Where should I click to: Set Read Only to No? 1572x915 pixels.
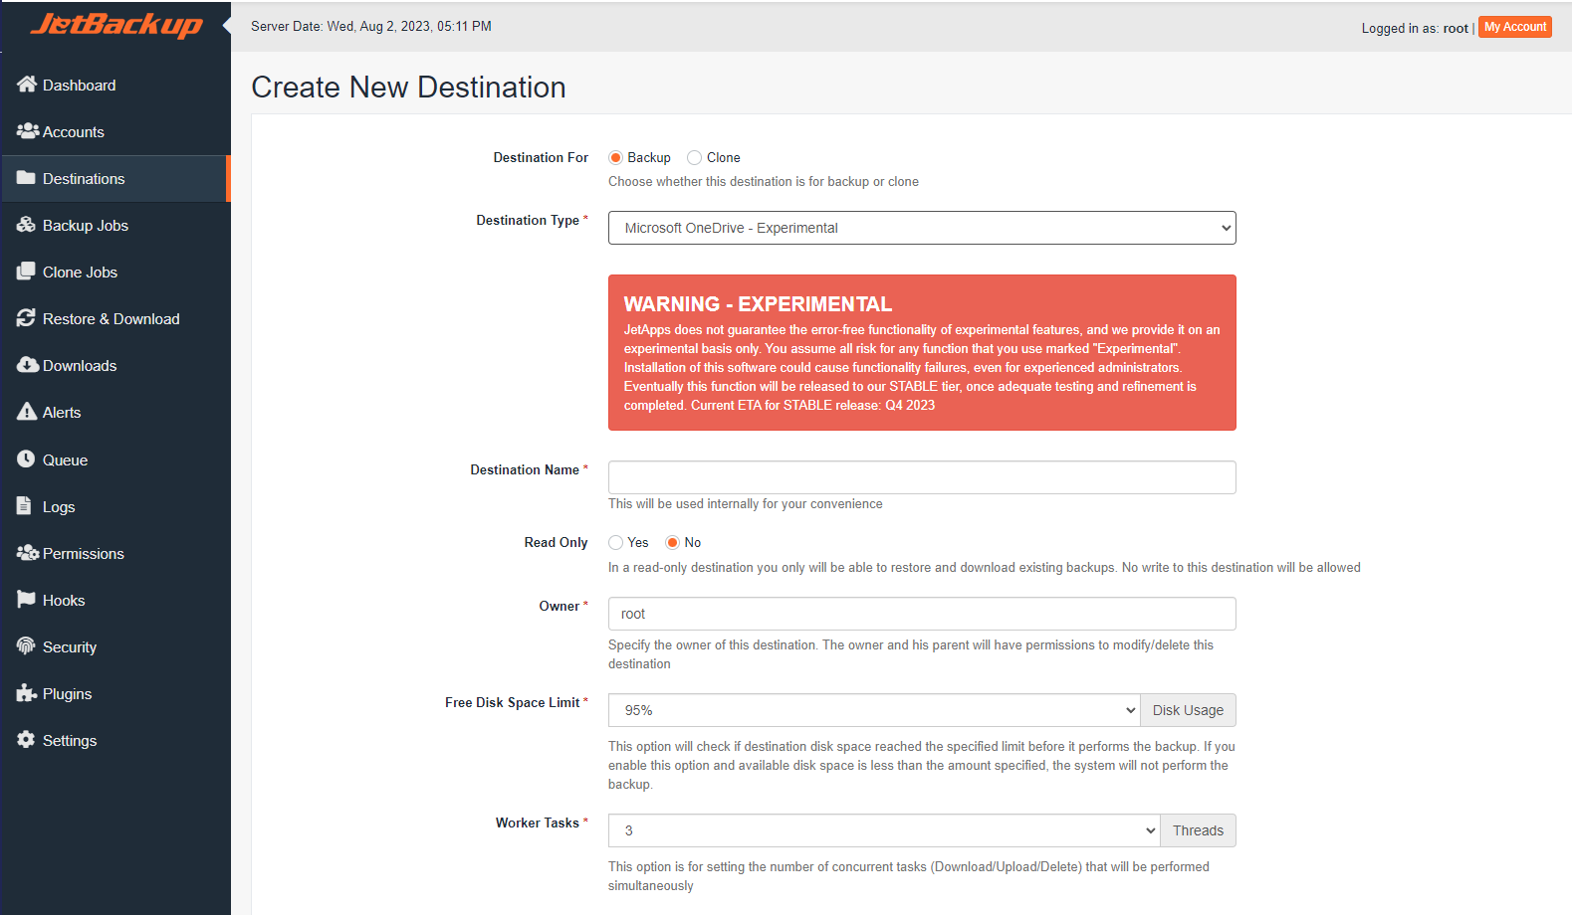point(673,542)
